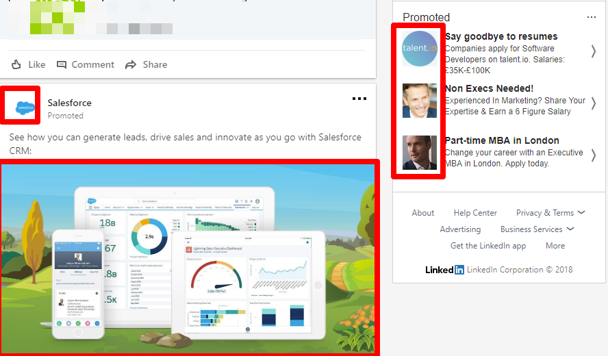Open the Advertising footer link
Screen dimensions: 608x356
point(460,229)
